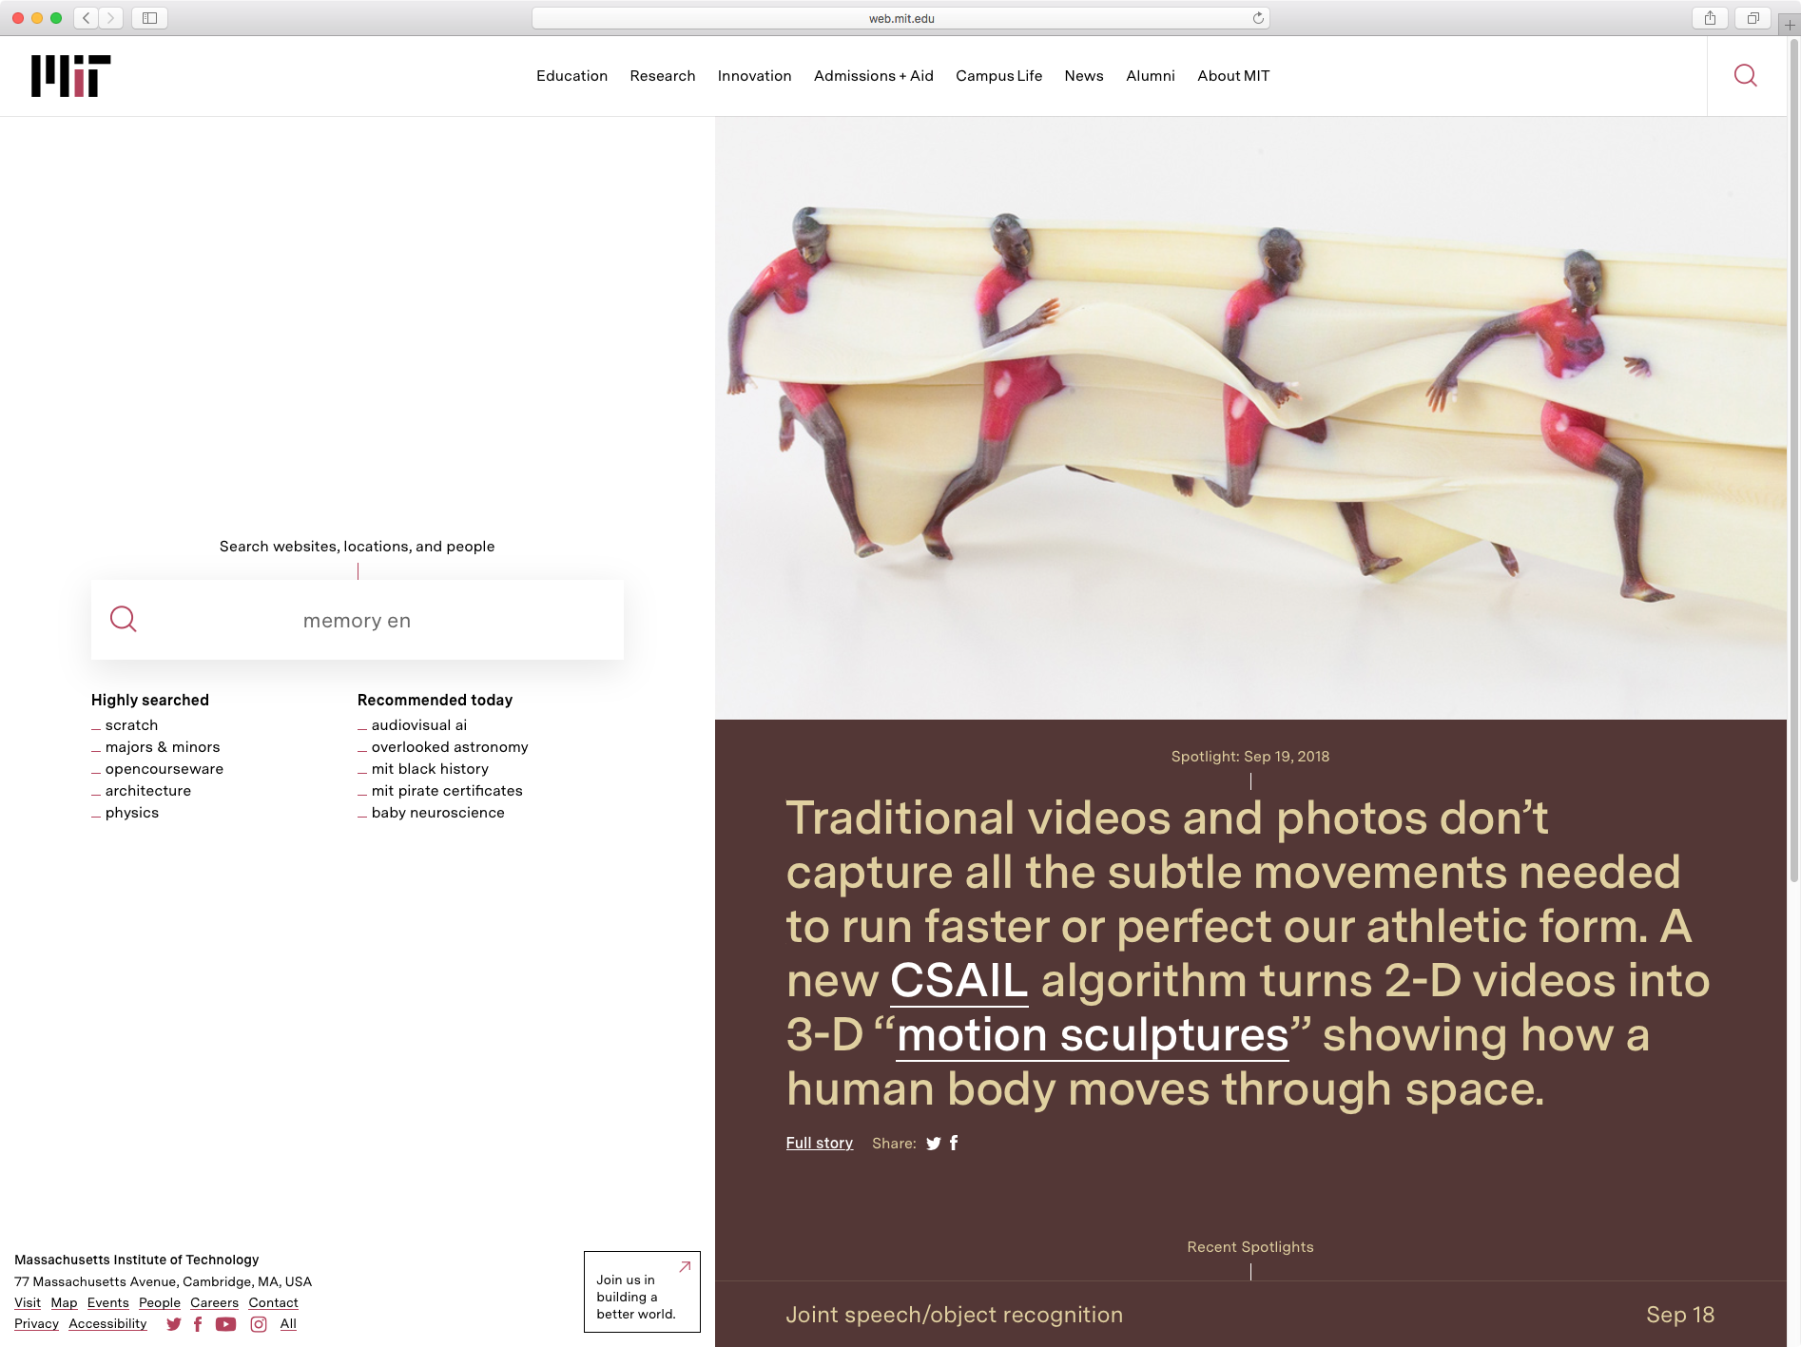Image resolution: width=1801 pixels, height=1347 pixels.
Task: Open MIT's YouTube page from footer
Action: pos(225,1324)
